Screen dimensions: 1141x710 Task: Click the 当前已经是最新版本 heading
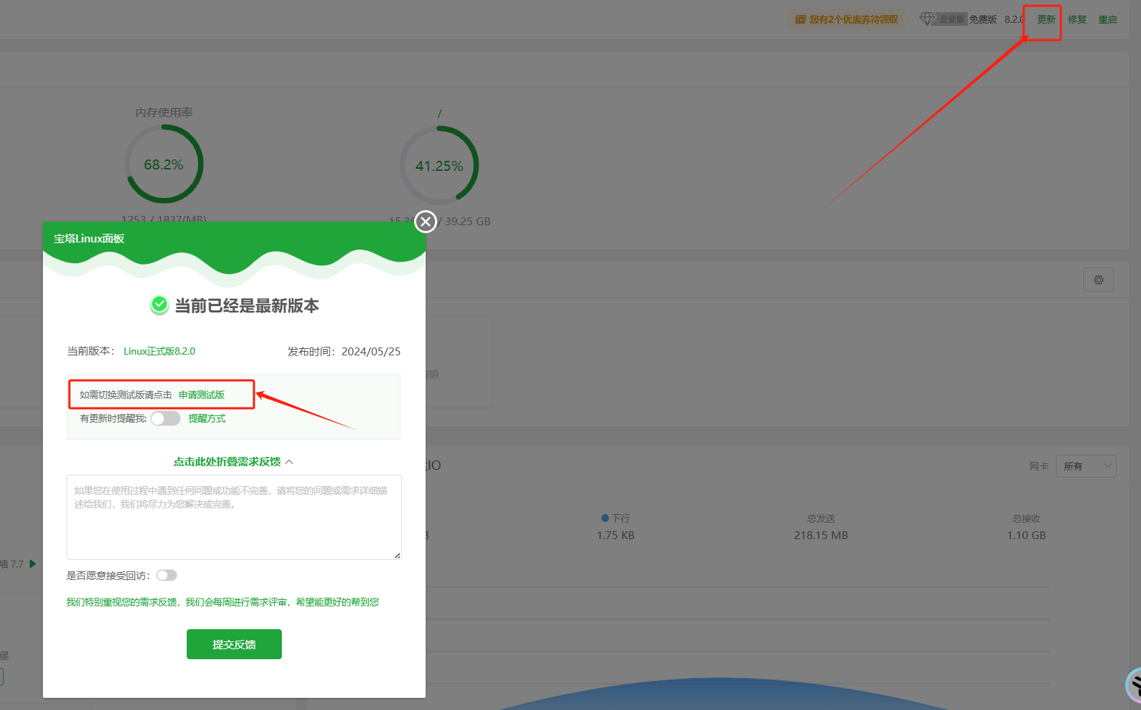click(247, 306)
